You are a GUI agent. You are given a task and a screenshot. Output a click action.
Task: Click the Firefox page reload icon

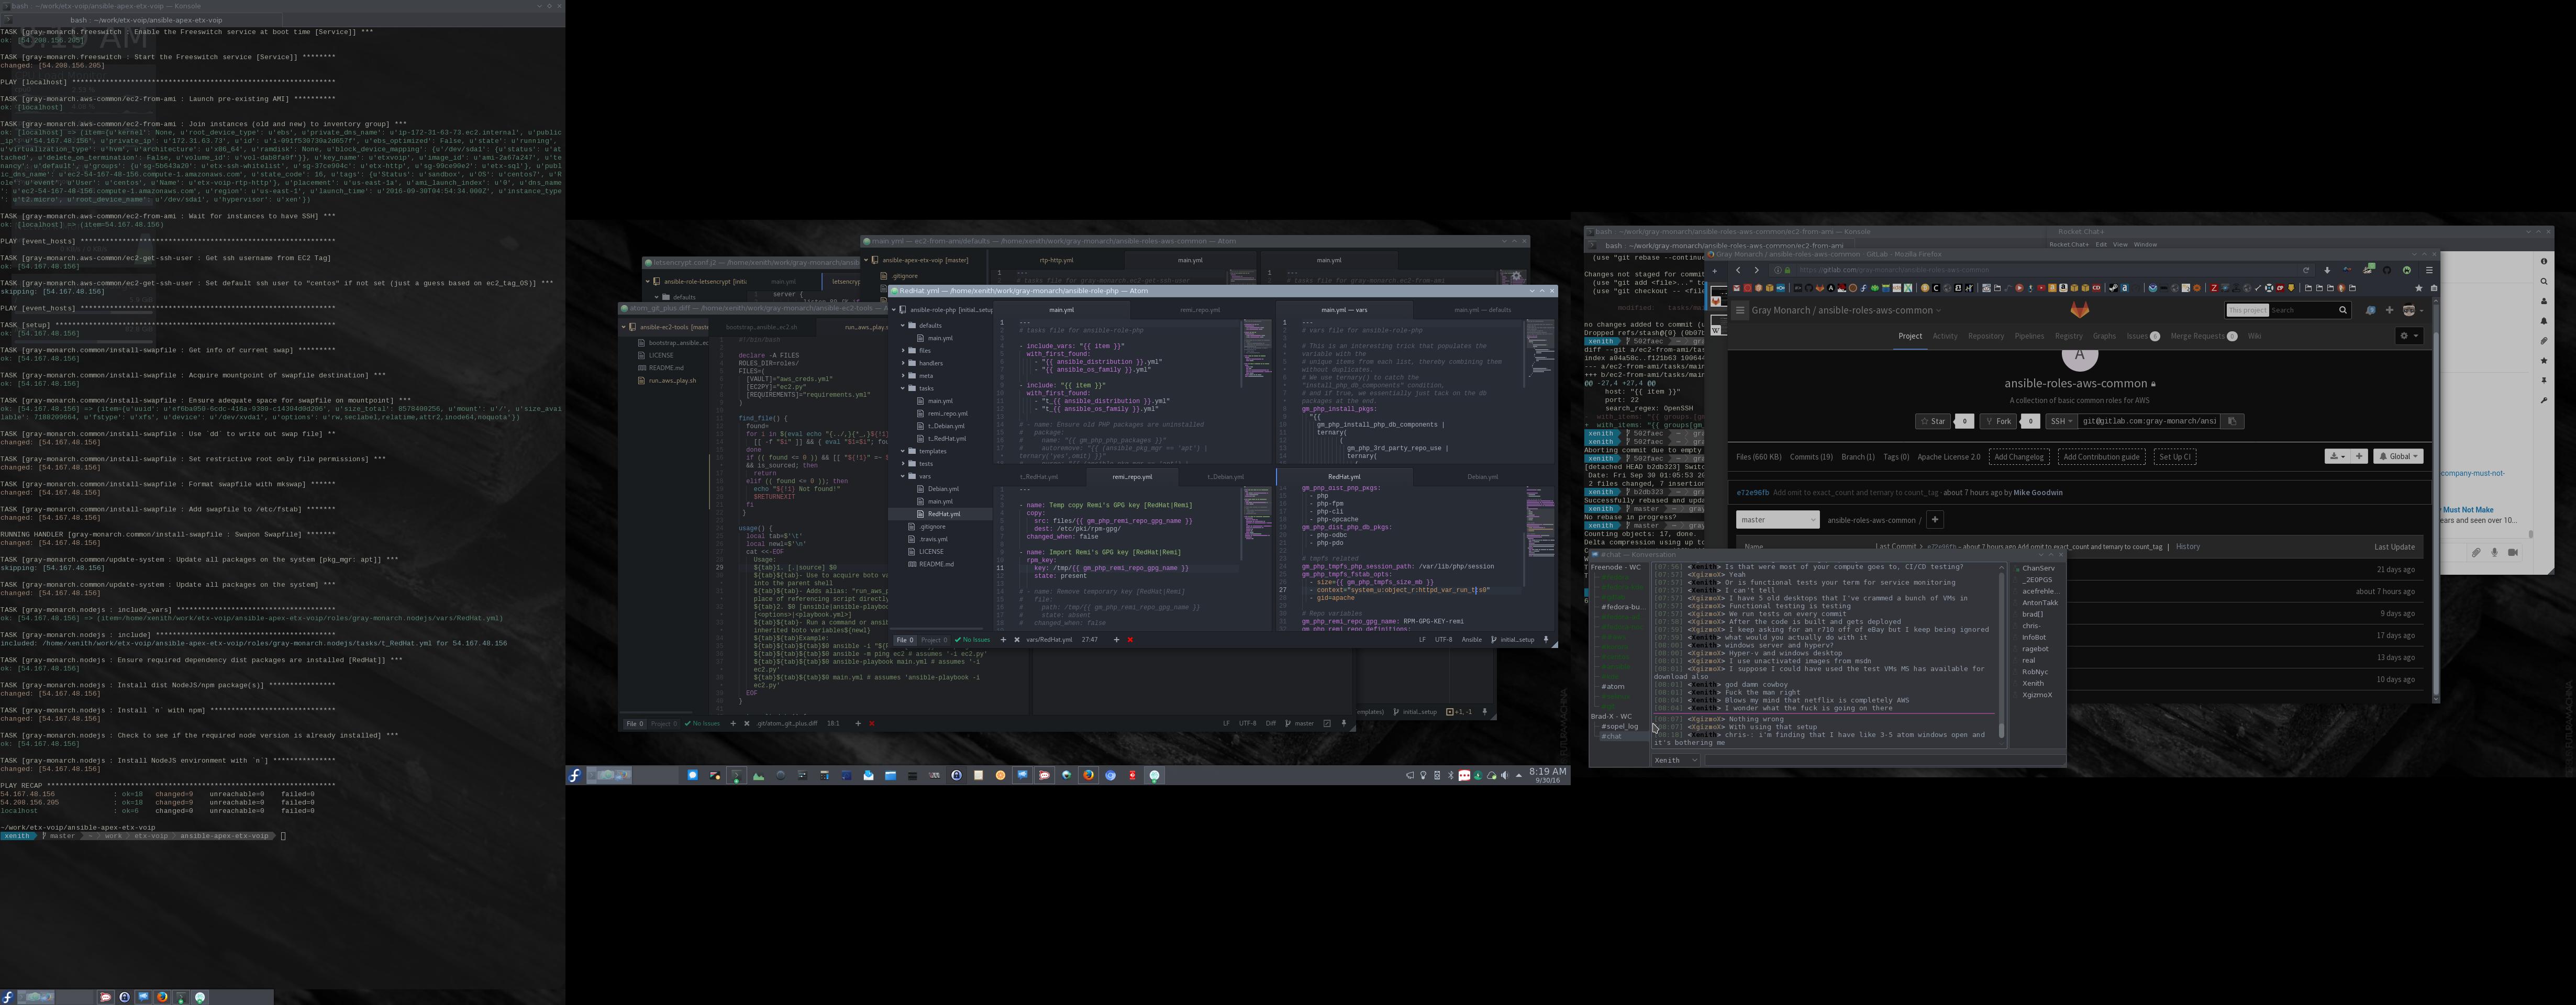point(2306,270)
